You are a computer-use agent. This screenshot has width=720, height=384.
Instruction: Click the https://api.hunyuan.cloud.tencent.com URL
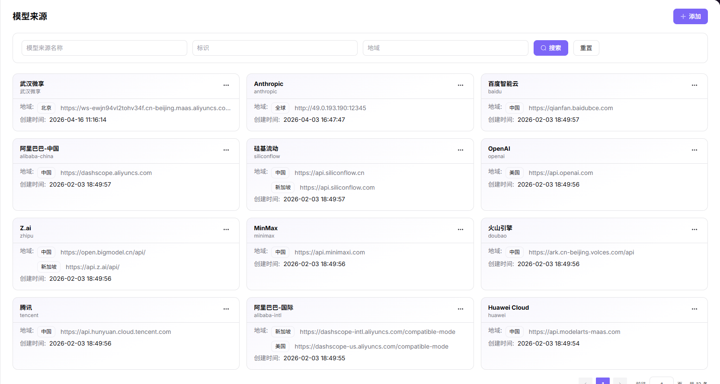pos(116,332)
